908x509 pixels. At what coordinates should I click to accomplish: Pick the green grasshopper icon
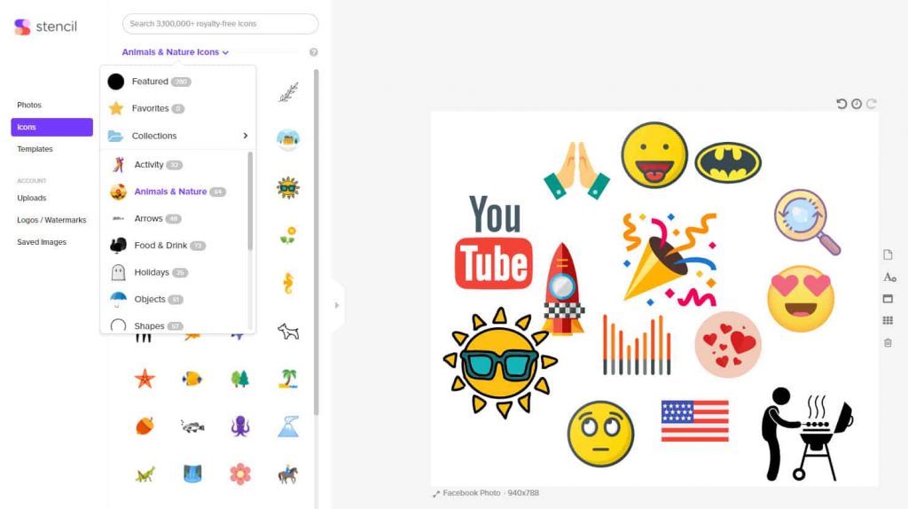click(x=145, y=474)
